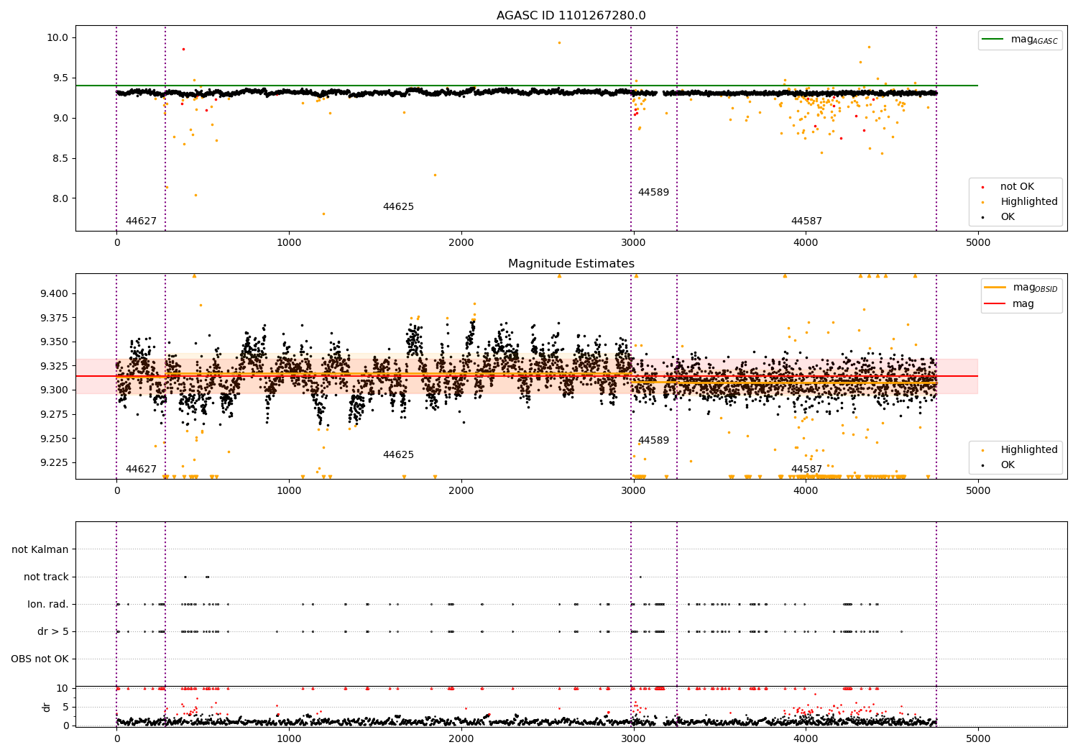Click the 9.300 y-axis tick in middle plot

coord(55,390)
